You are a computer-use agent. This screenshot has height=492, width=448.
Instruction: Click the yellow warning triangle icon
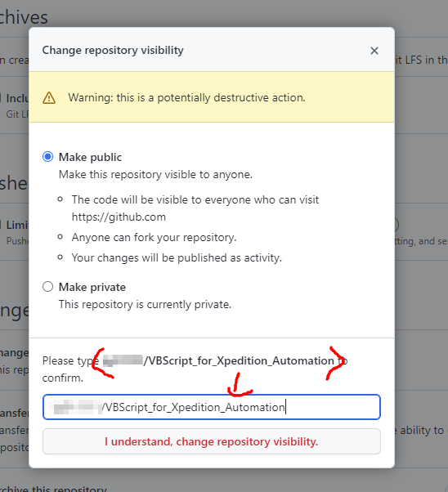pyautogui.click(x=49, y=98)
